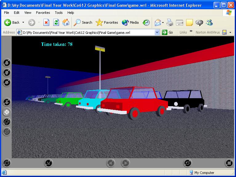Click the Mail envelope icon
Viewport: 236px width, 177px height.
click(x=158, y=22)
